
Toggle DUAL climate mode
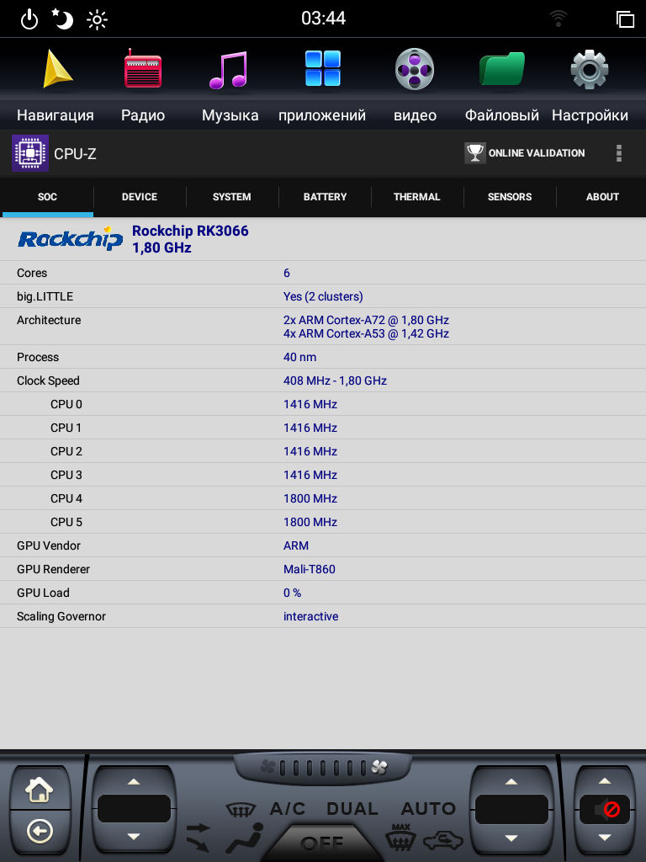(352, 809)
